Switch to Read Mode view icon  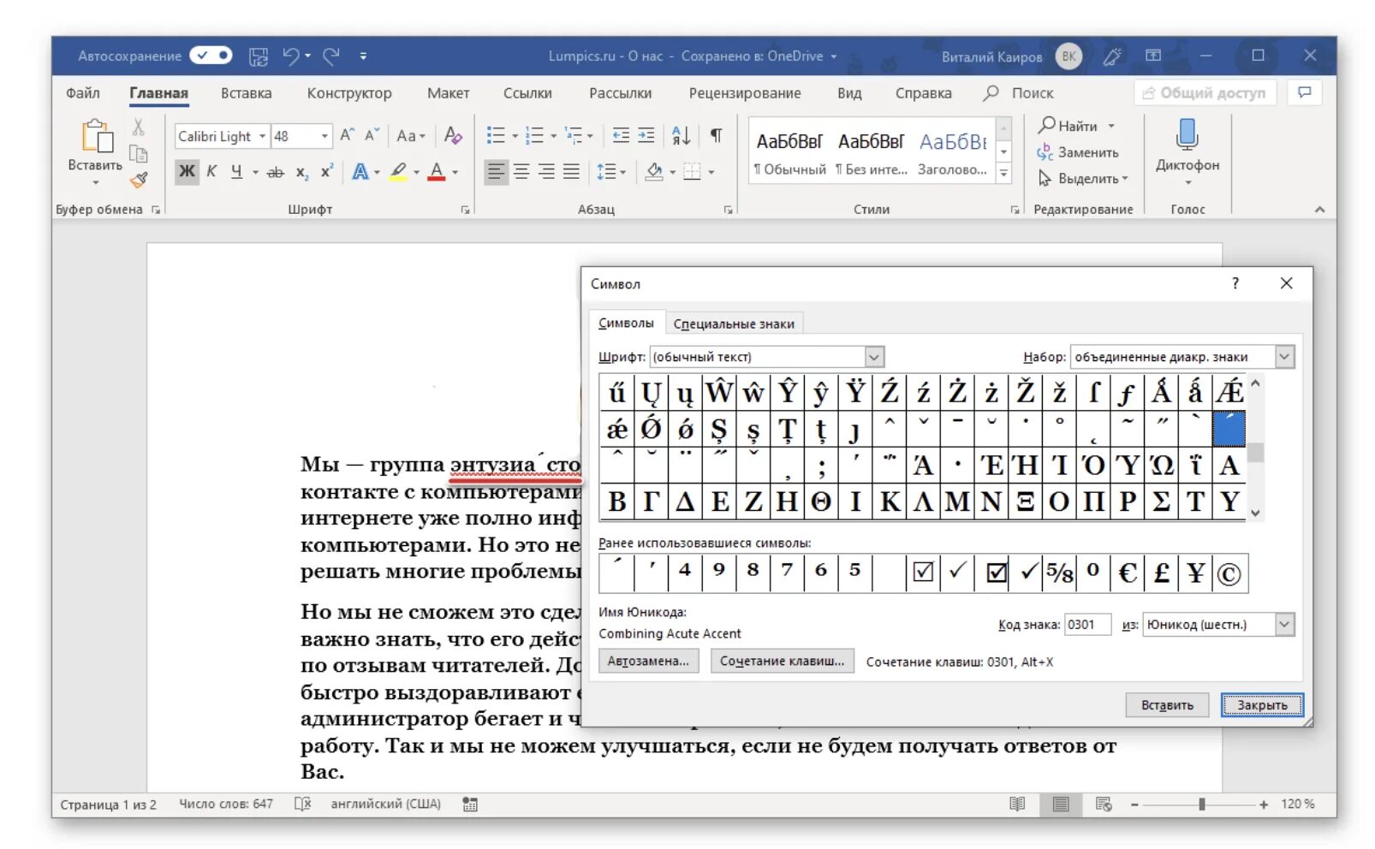coord(1017,804)
